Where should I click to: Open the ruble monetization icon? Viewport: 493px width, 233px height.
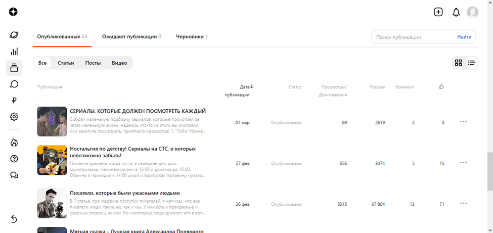tap(14, 101)
